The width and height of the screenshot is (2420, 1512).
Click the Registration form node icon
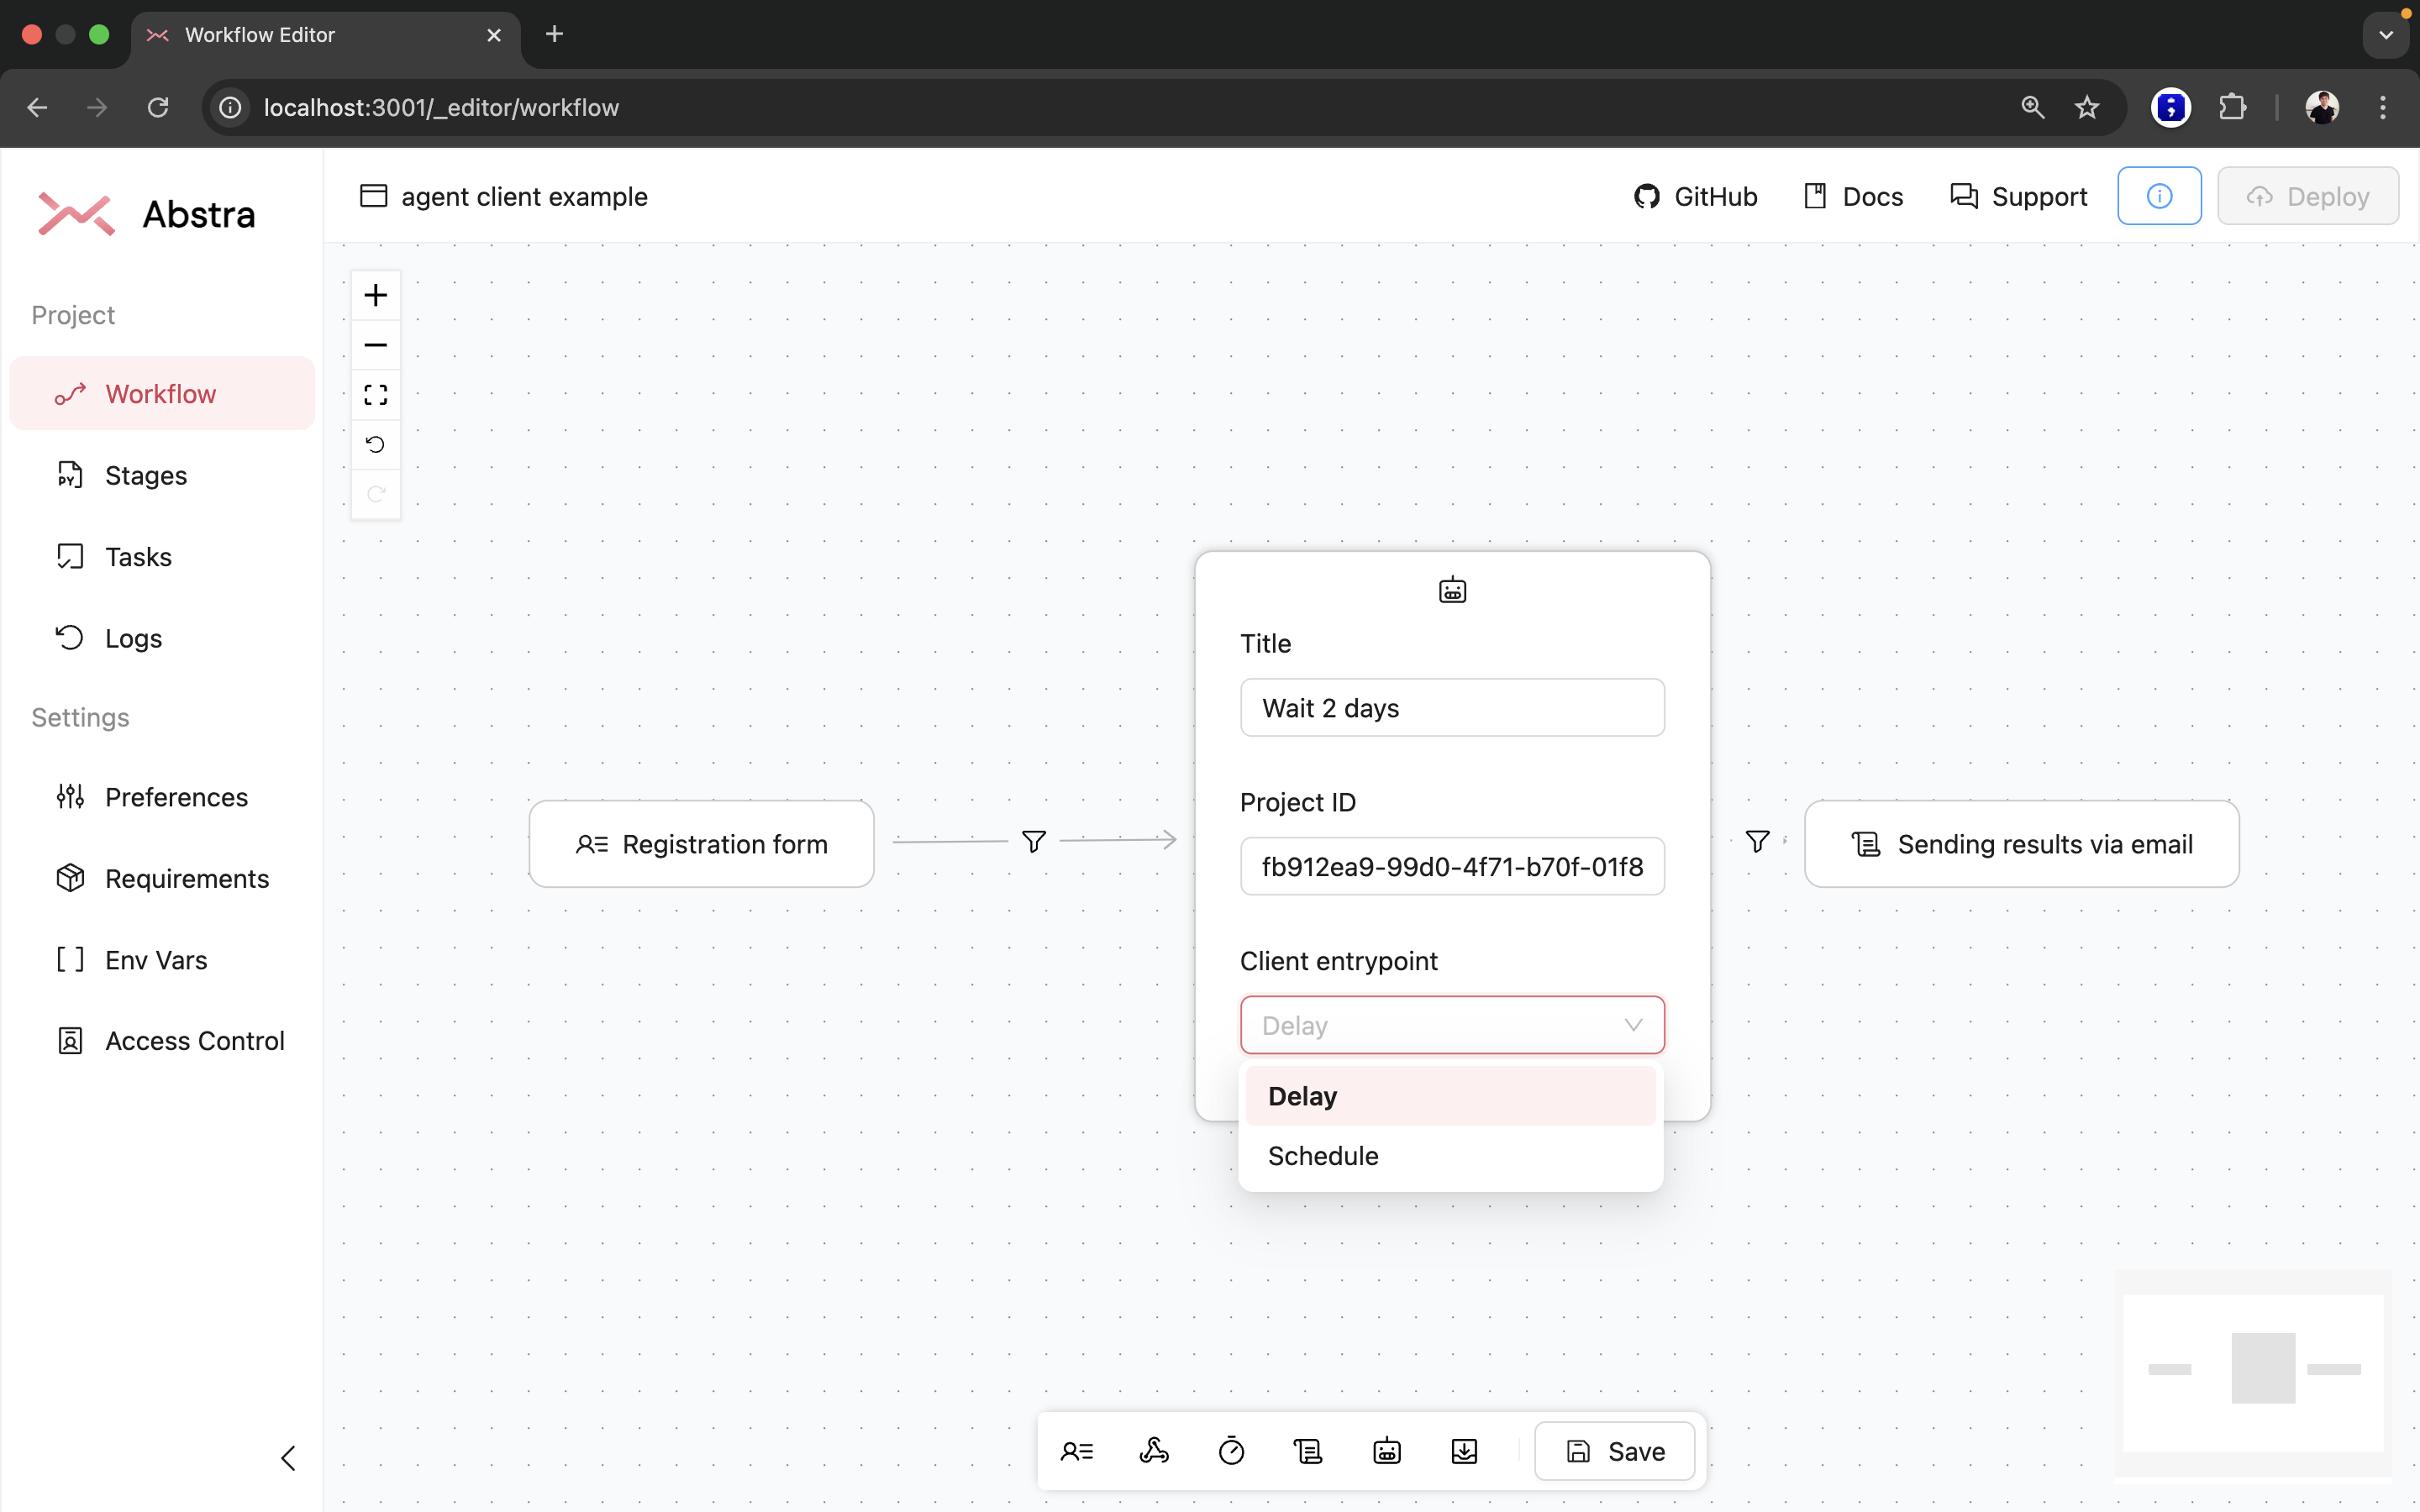tap(591, 843)
